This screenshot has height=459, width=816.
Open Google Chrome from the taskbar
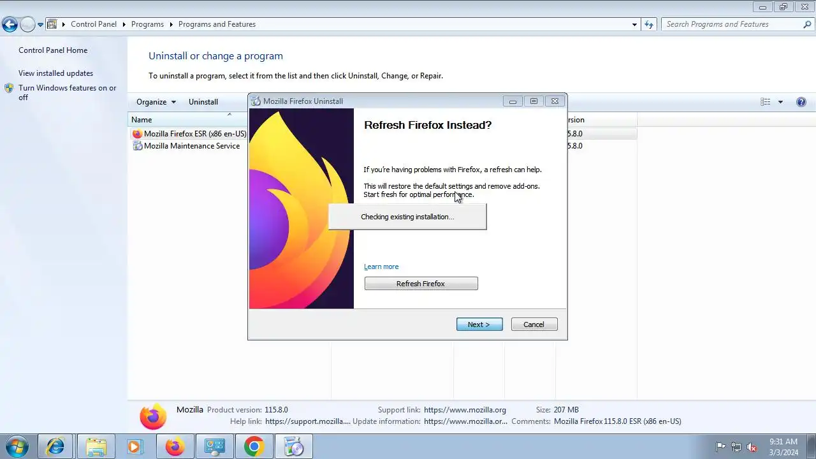pyautogui.click(x=254, y=447)
